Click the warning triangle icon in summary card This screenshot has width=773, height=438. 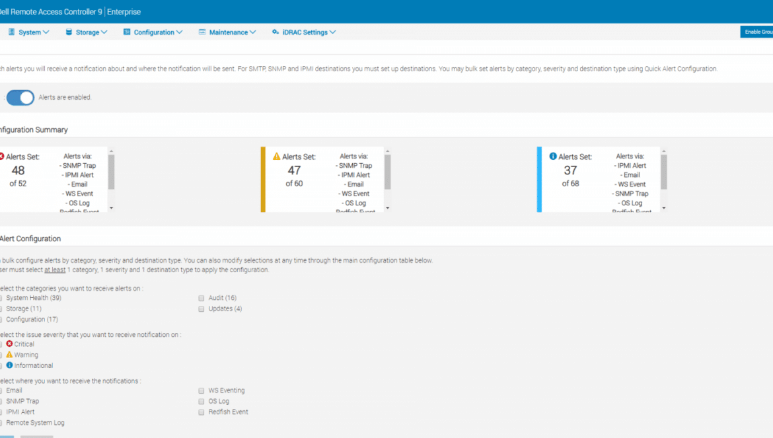(277, 156)
